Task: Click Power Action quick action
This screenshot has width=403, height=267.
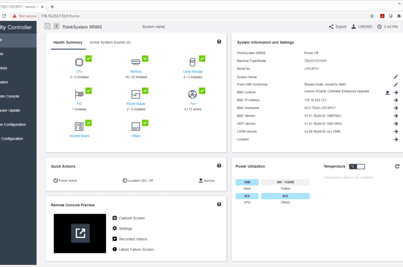Action: tap(65, 181)
